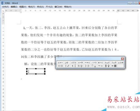Open arrow symbols palette (→ ⇔ ↓)
The width and height of the screenshot is (140, 111).
[x=87, y=63]
